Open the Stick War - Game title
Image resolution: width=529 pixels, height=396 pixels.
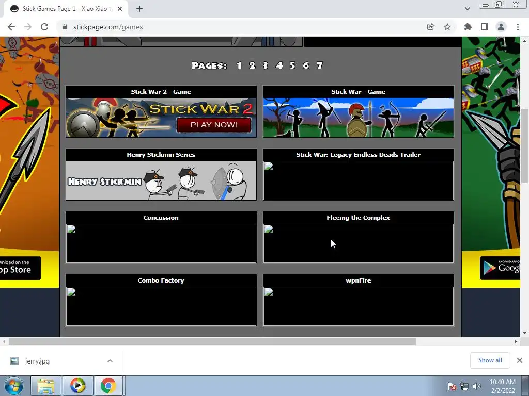pos(359,92)
